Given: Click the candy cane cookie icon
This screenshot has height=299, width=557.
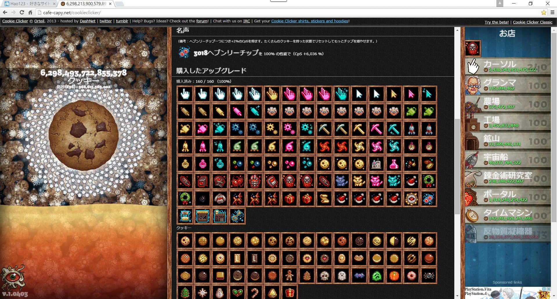Looking at the screenshot, I should point(255,292).
